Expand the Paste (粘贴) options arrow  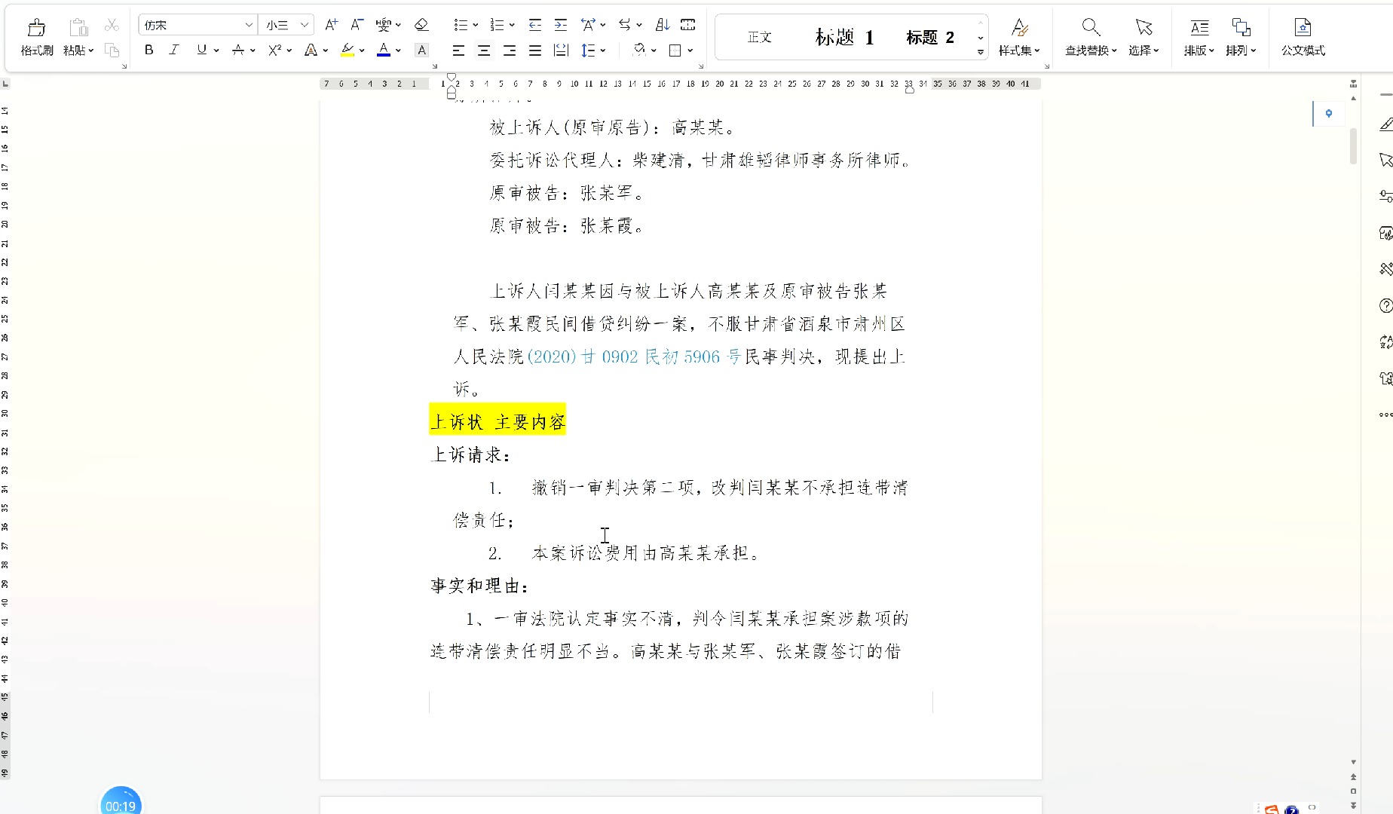point(91,50)
